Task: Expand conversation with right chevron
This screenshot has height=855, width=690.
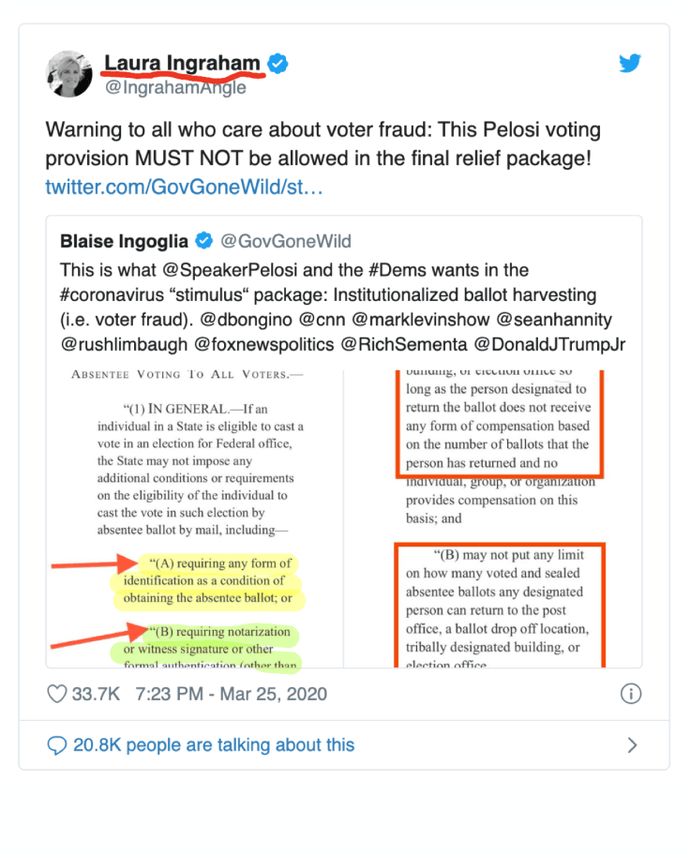Action: 632,745
